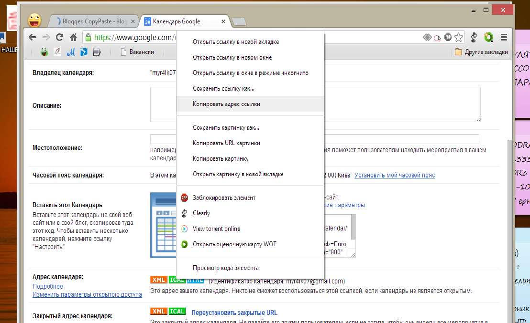Click the embed code box scrollbar
The height and width of the screenshot is (323, 530).
coord(353,227)
